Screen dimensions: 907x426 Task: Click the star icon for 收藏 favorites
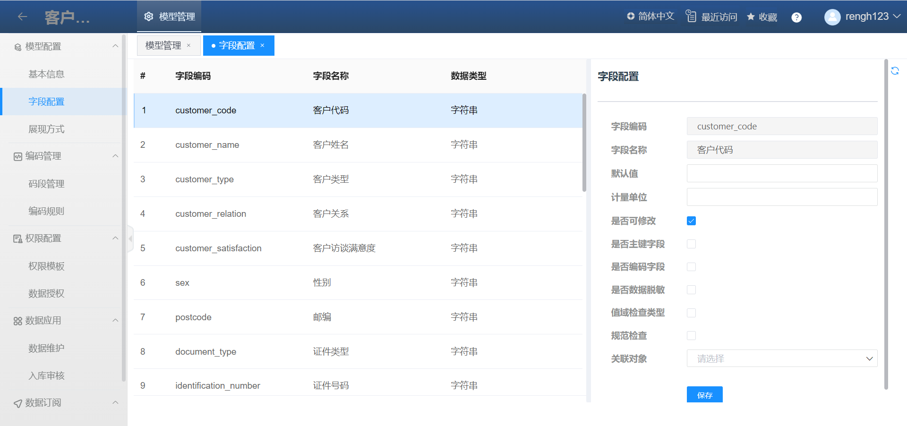pyautogui.click(x=751, y=17)
